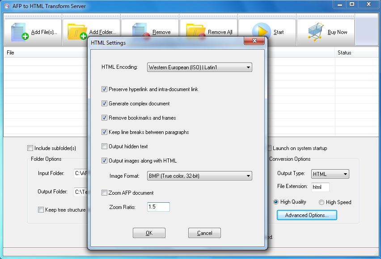Click the Folder Options group label

coord(46,159)
